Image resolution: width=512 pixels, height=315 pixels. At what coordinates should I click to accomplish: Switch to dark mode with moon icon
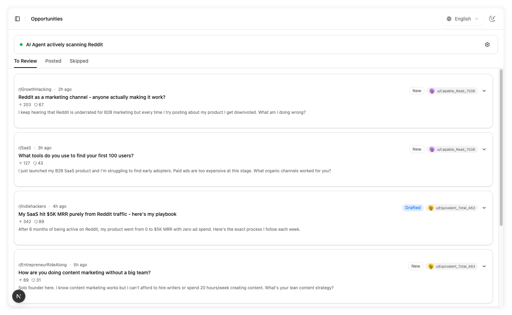pyautogui.click(x=492, y=19)
